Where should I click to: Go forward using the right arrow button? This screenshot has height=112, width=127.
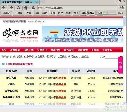click(x=11, y=8)
